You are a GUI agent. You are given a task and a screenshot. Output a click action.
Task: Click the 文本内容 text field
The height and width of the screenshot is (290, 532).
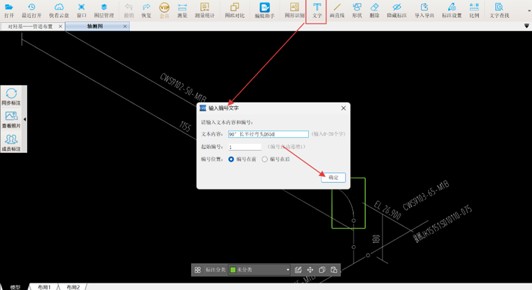coord(268,134)
